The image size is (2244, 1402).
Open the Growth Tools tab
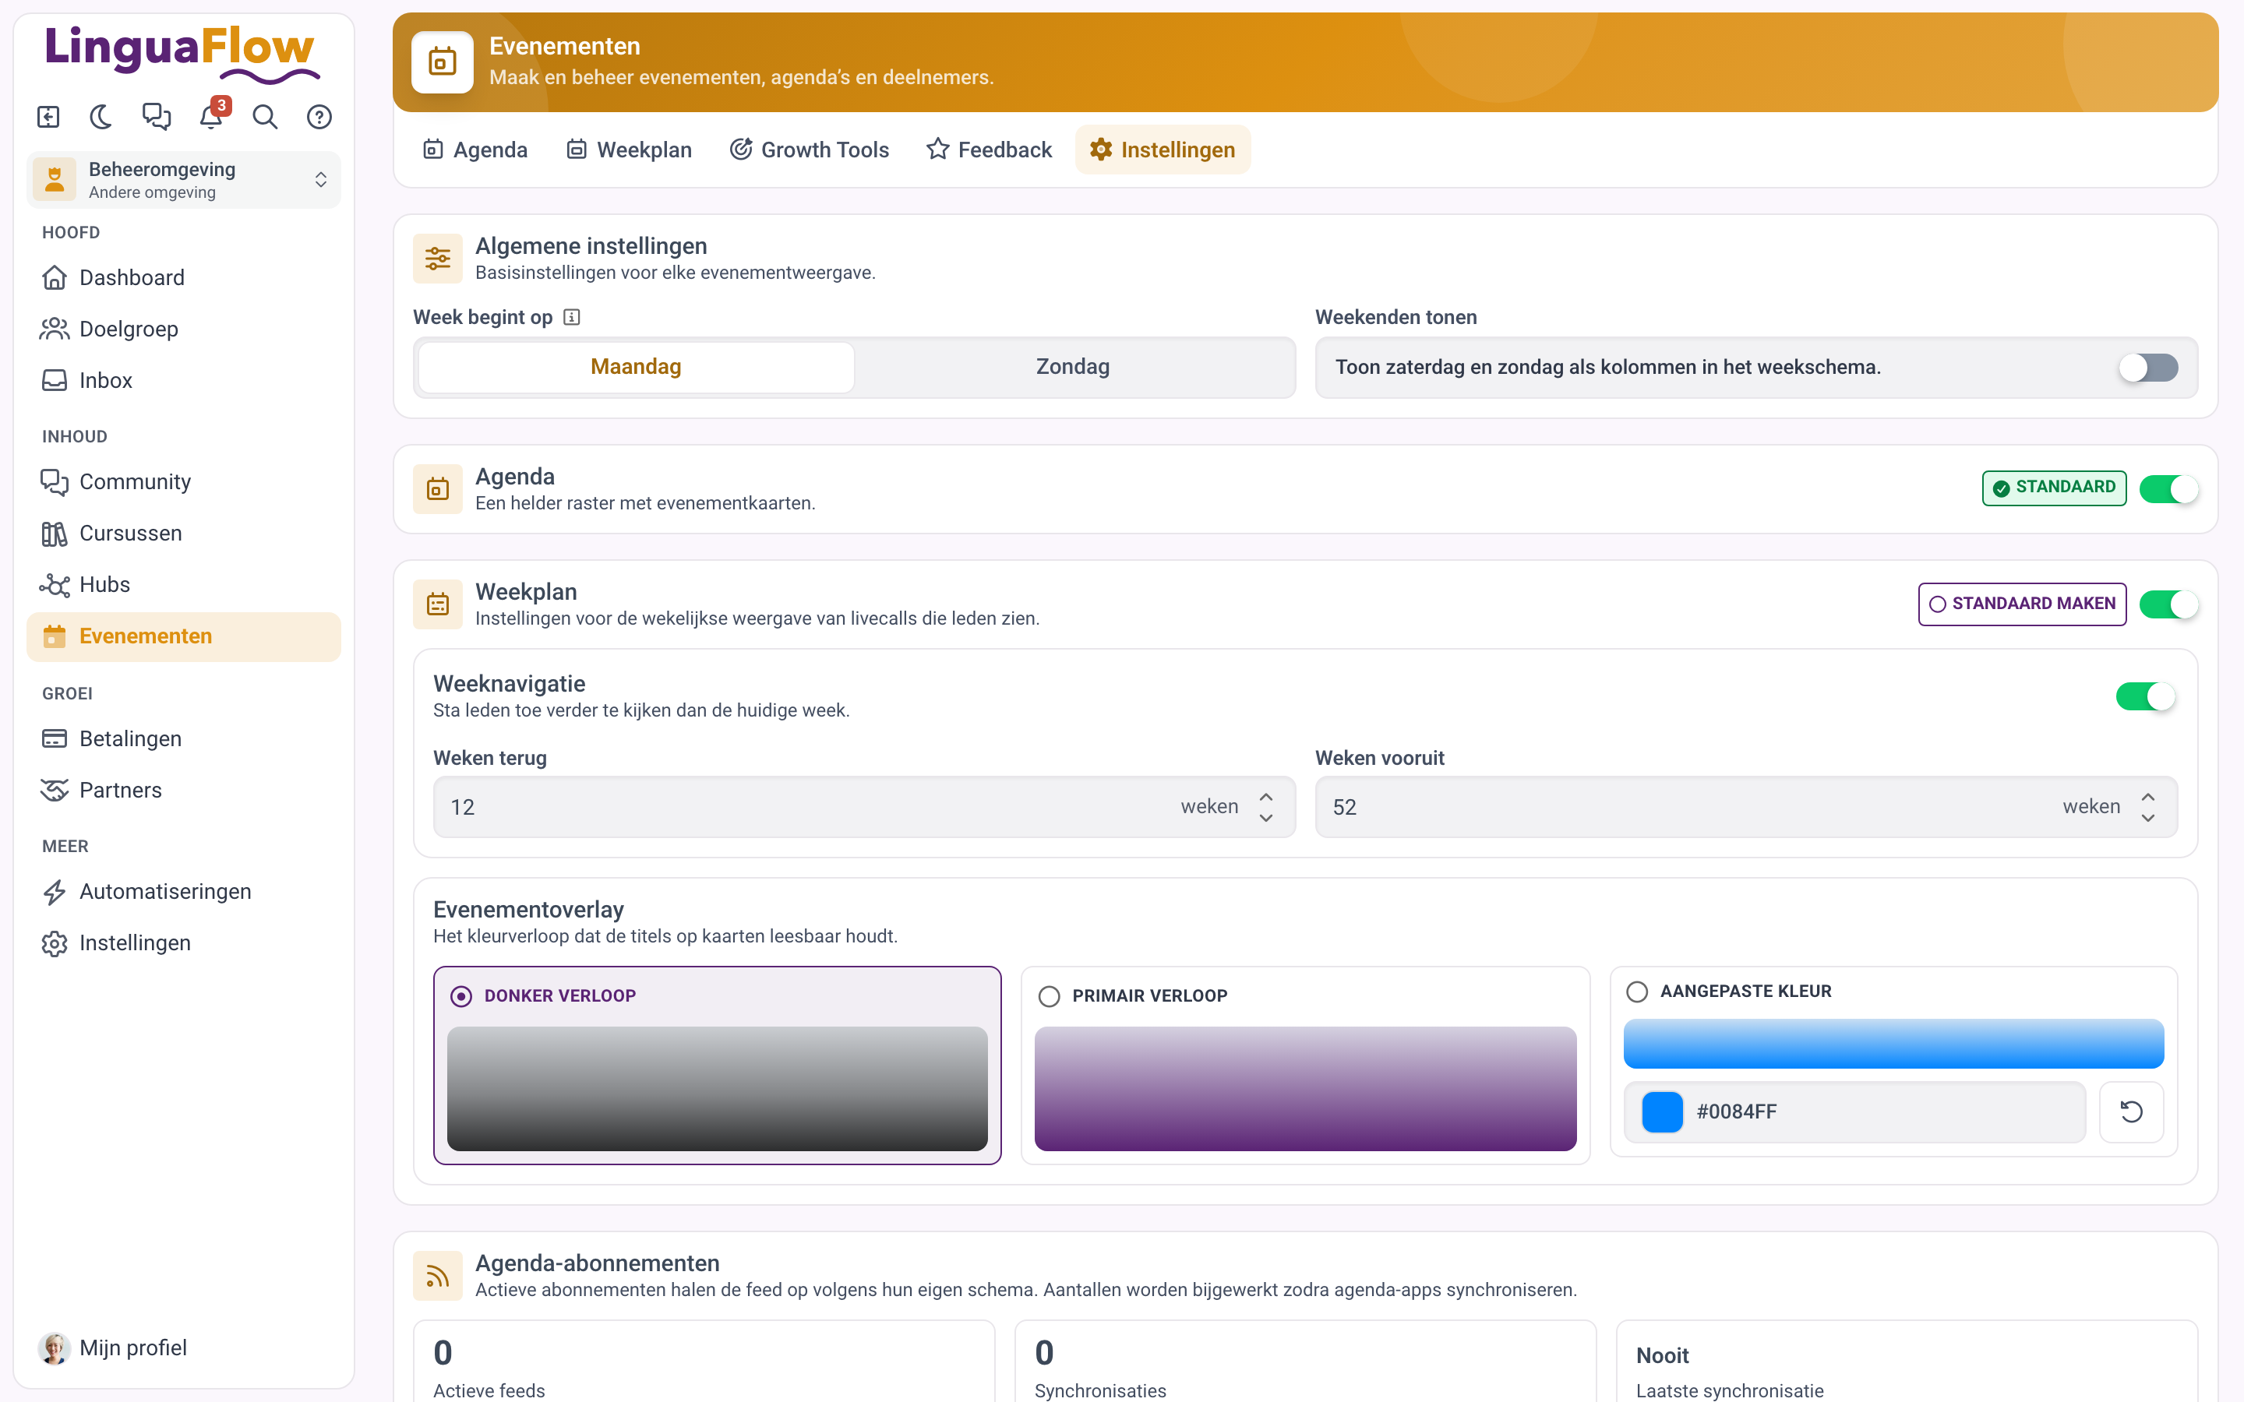(810, 150)
